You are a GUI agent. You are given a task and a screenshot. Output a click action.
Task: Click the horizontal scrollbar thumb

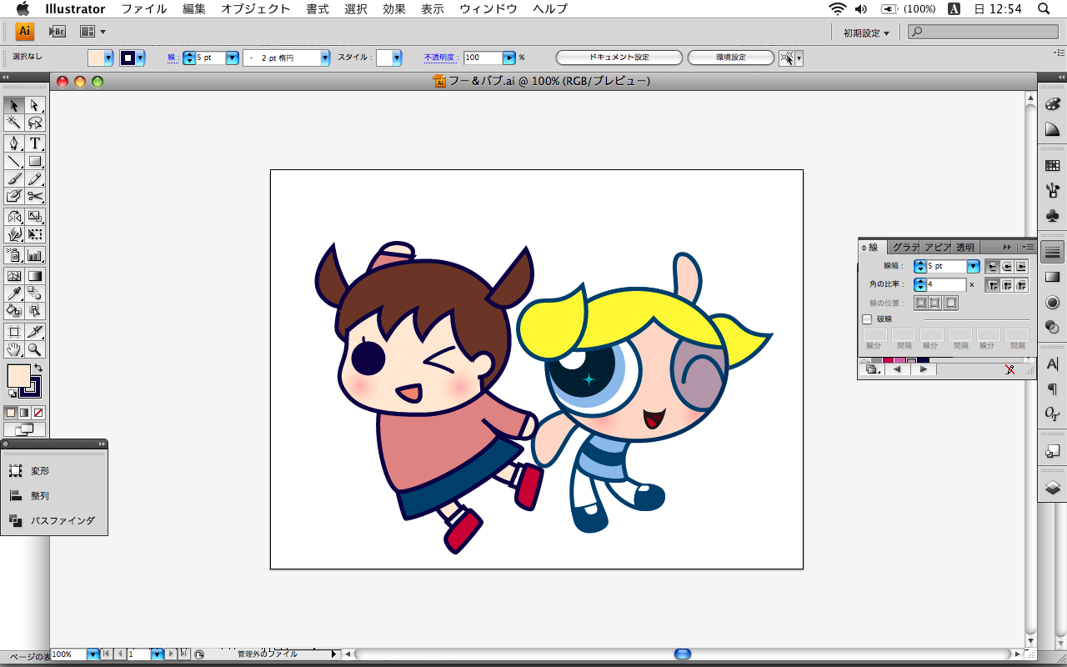pyautogui.click(x=683, y=654)
